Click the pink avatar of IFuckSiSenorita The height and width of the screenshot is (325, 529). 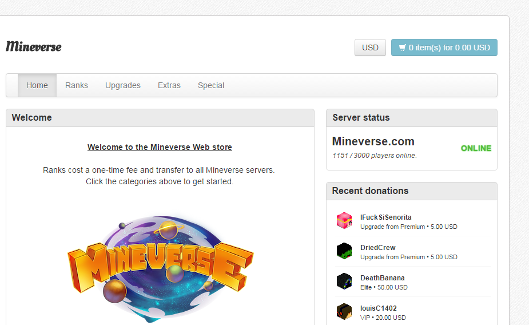point(344,221)
